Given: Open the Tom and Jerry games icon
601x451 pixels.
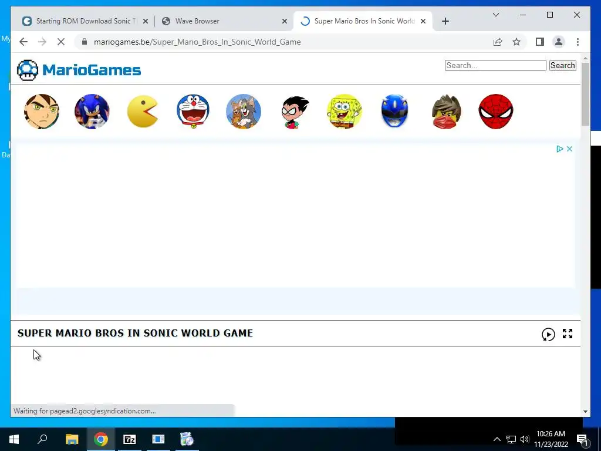Looking at the screenshot, I should point(244,111).
